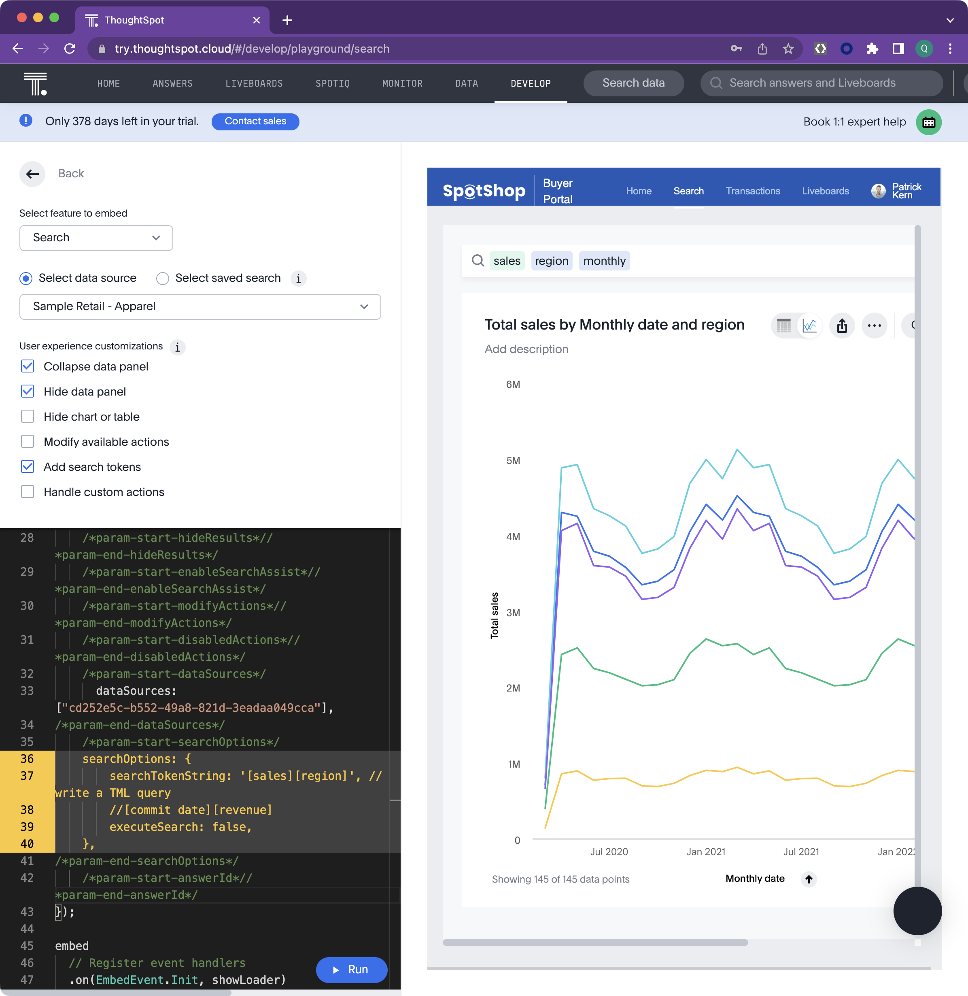Open the password key icon in address bar
968x996 pixels.
[736, 48]
